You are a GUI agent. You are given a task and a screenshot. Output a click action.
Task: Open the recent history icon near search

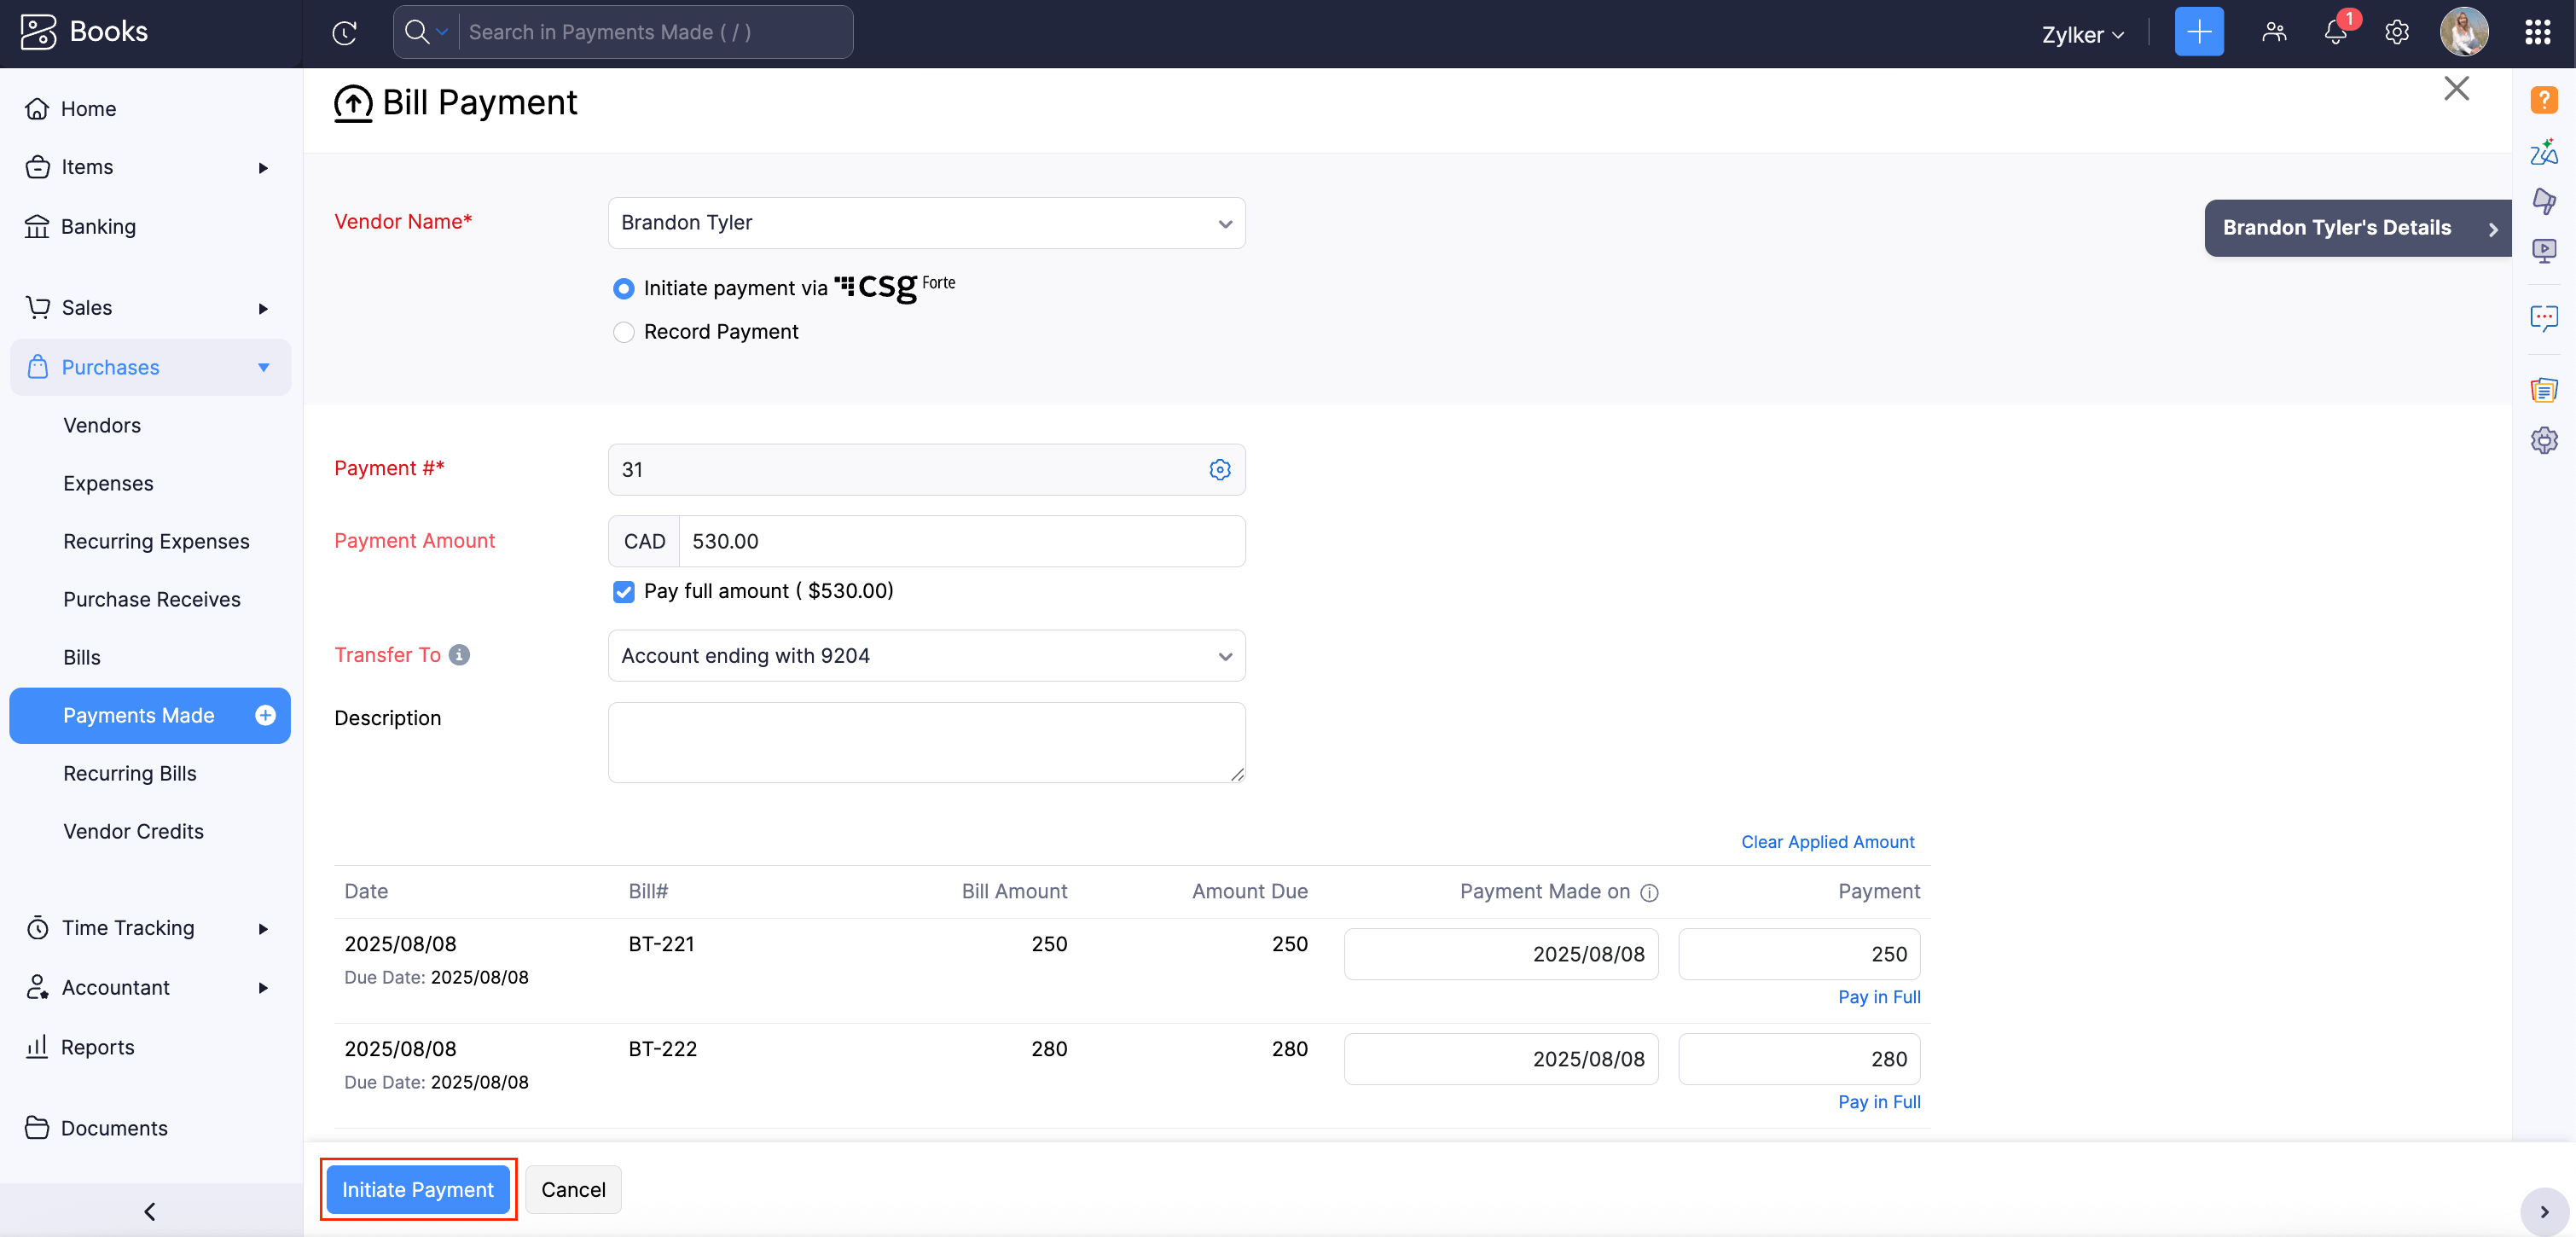[345, 32]
